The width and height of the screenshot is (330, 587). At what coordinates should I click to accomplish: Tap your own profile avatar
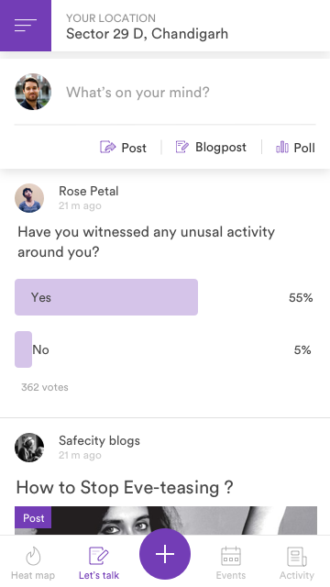point(33,92)
